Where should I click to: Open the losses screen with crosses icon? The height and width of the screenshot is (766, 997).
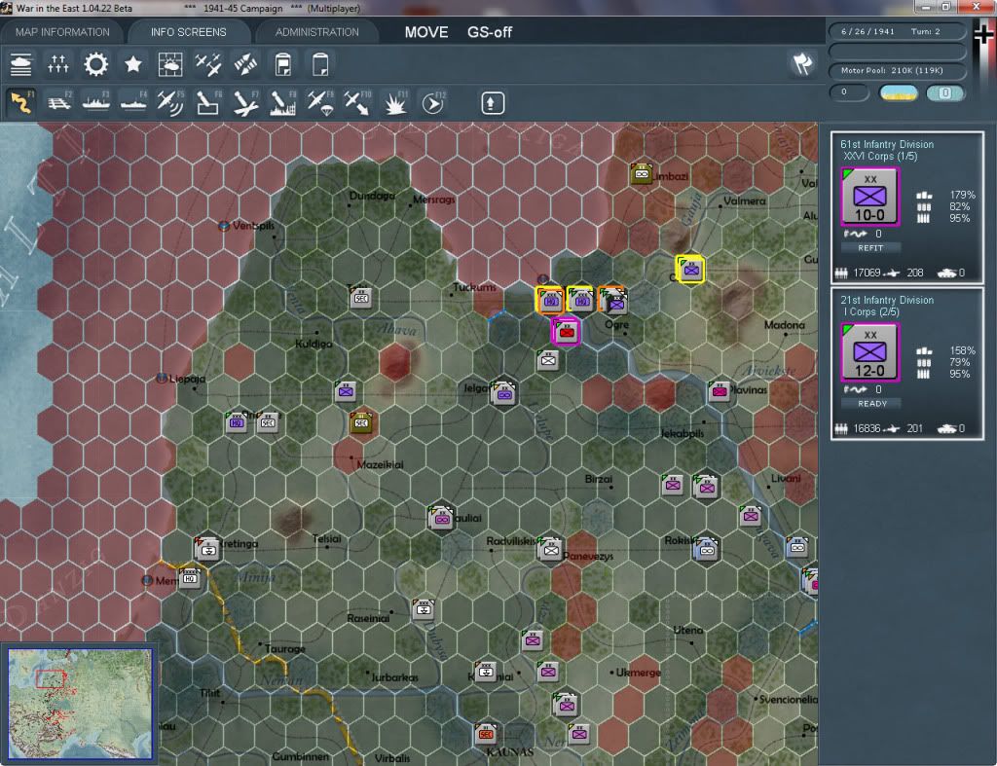pyautogui.click(x=57, y=65)
